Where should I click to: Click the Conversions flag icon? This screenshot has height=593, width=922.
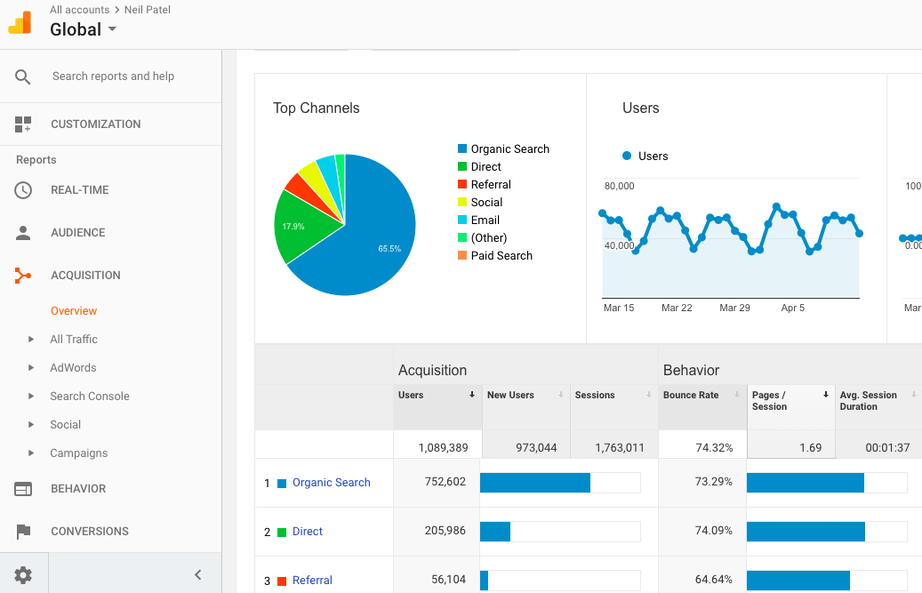tap(23, 532)
